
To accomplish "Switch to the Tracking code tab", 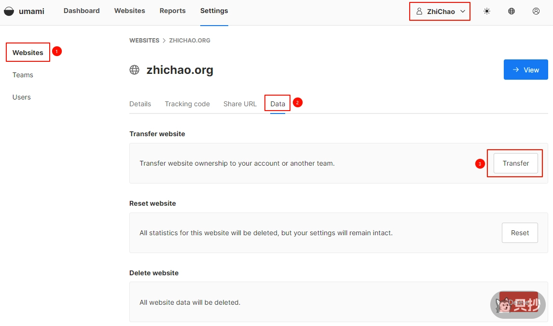I will click(x=187, y=104).
